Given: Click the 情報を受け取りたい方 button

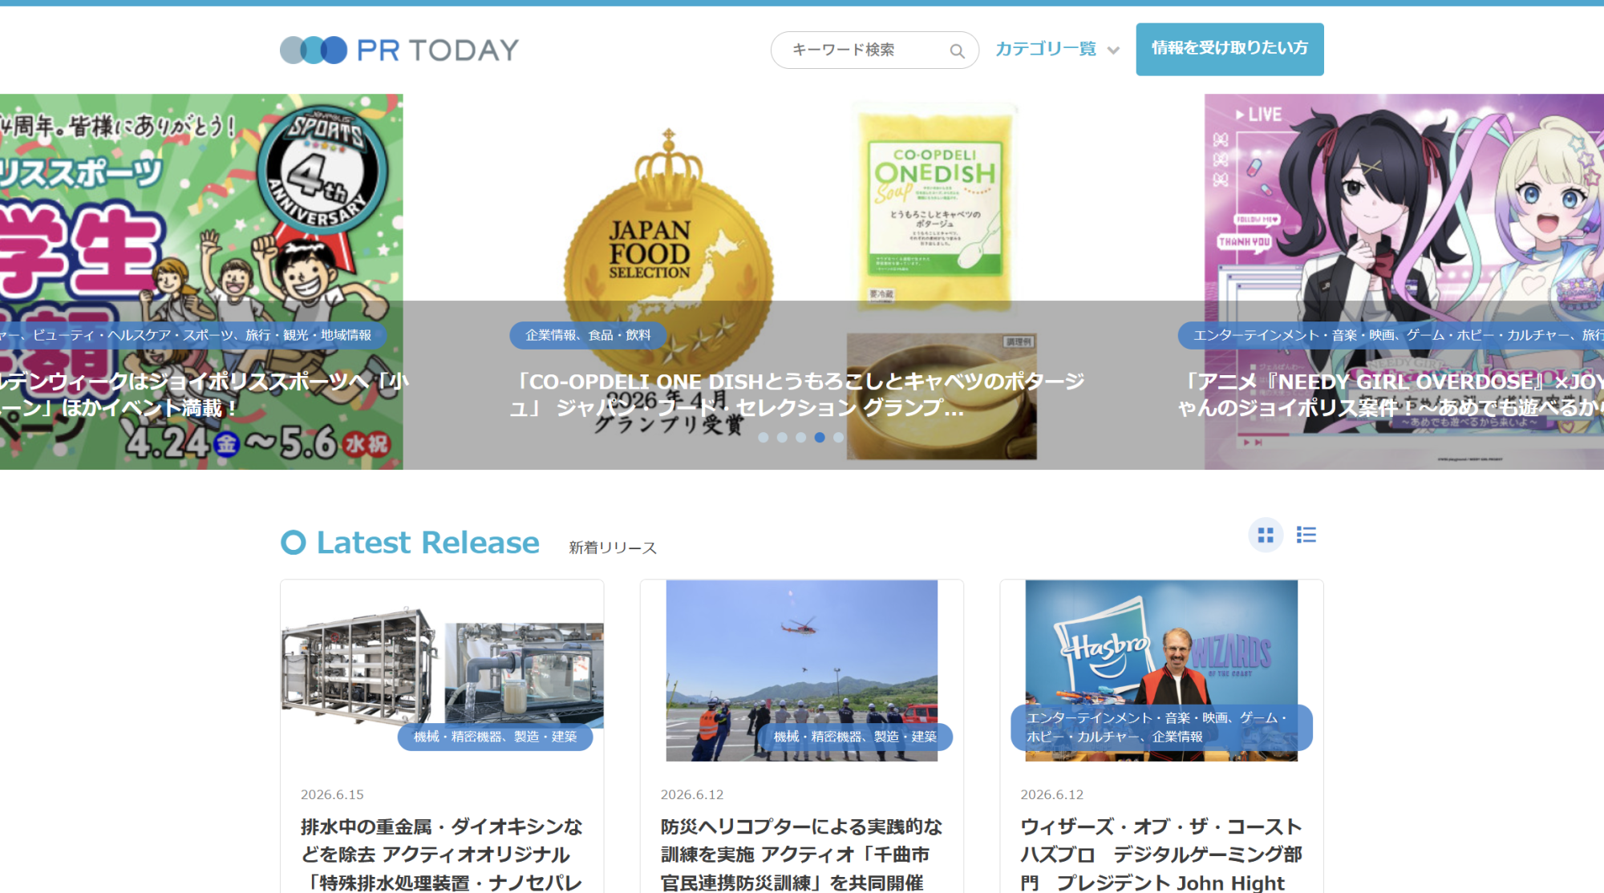Looking at the screenshot, I should tap(1229, 49).
